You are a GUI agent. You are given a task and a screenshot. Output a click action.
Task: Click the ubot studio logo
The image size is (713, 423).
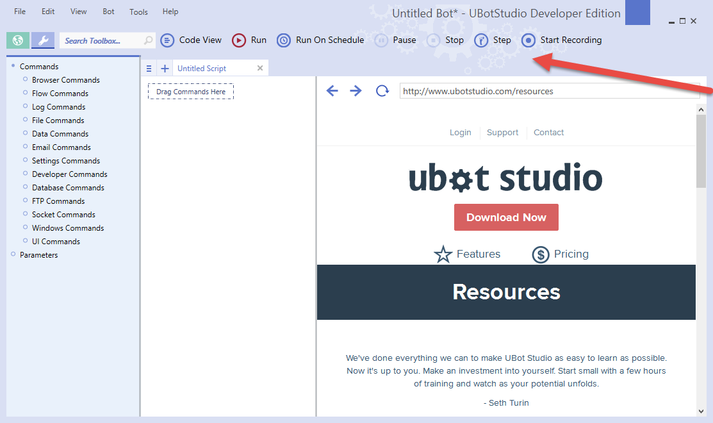505,178
